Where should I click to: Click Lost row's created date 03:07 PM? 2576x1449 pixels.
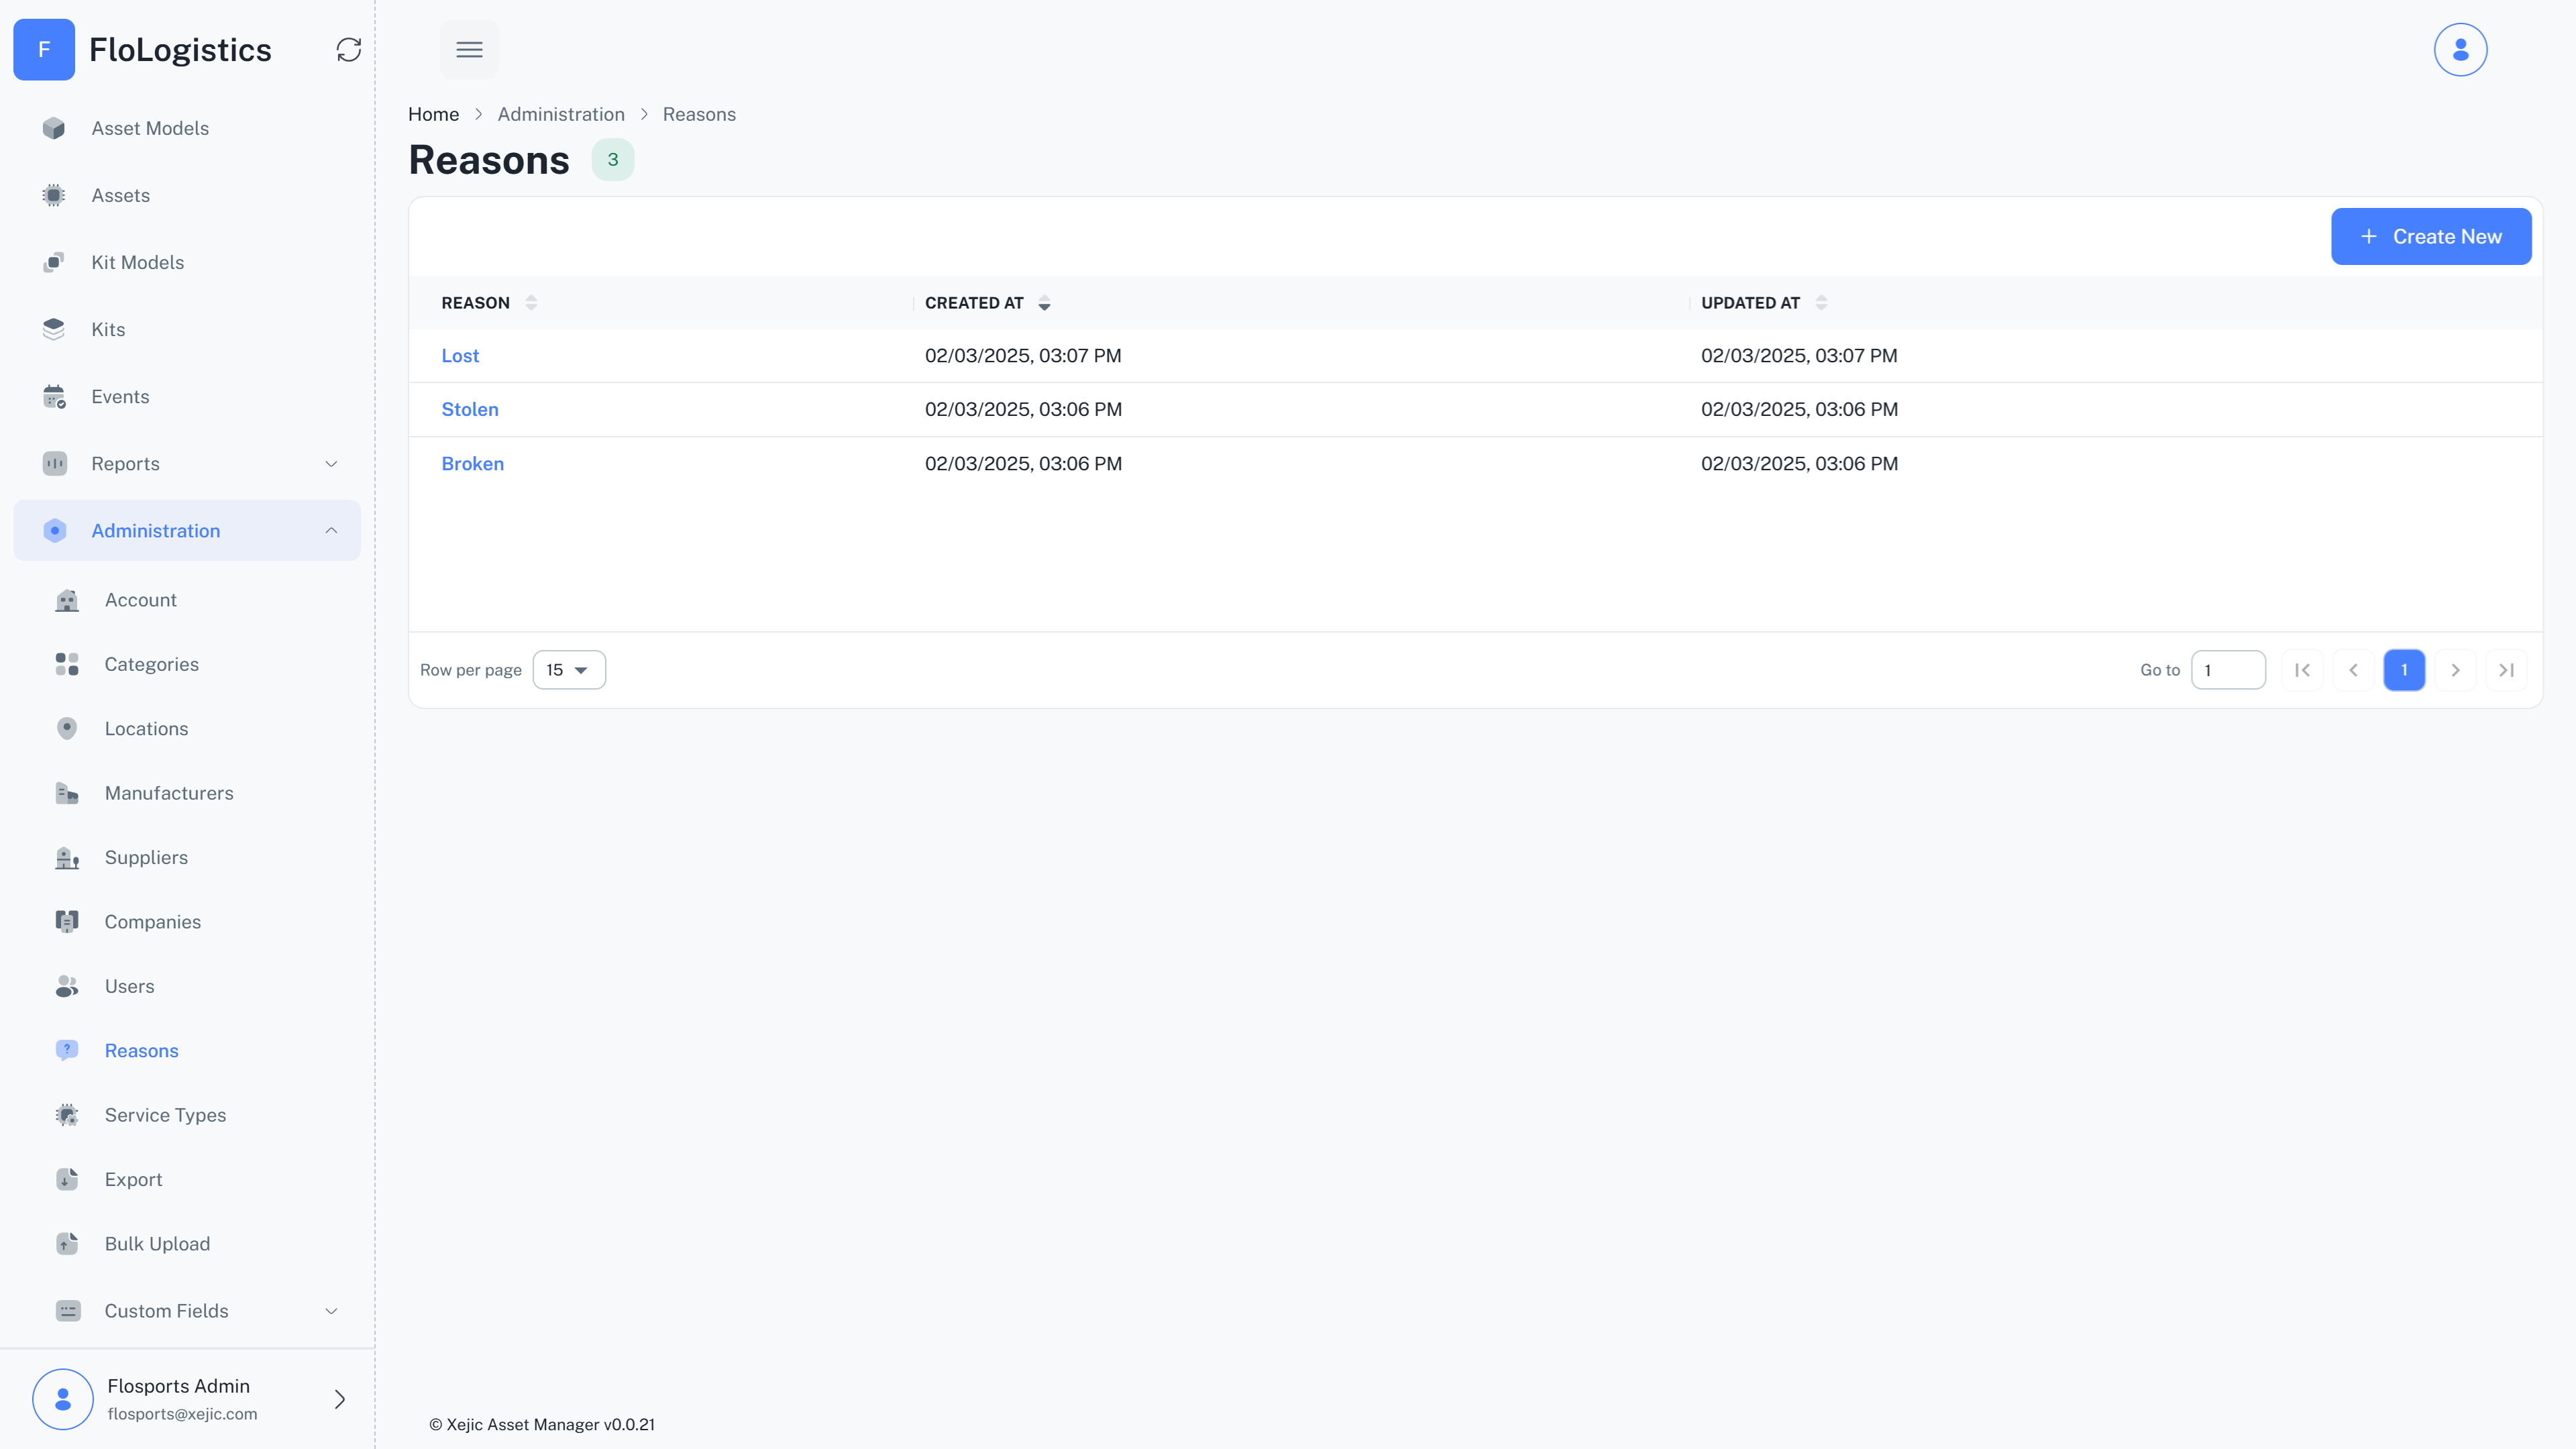(x=1023, y=355)
